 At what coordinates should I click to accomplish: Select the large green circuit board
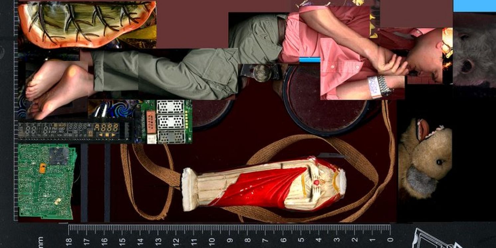46,181
